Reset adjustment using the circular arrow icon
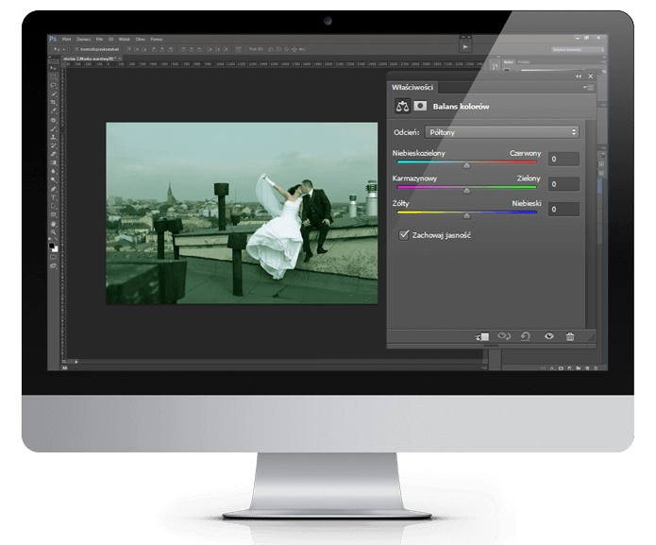This screenshot has height=545, width=656. coord(526,335)
